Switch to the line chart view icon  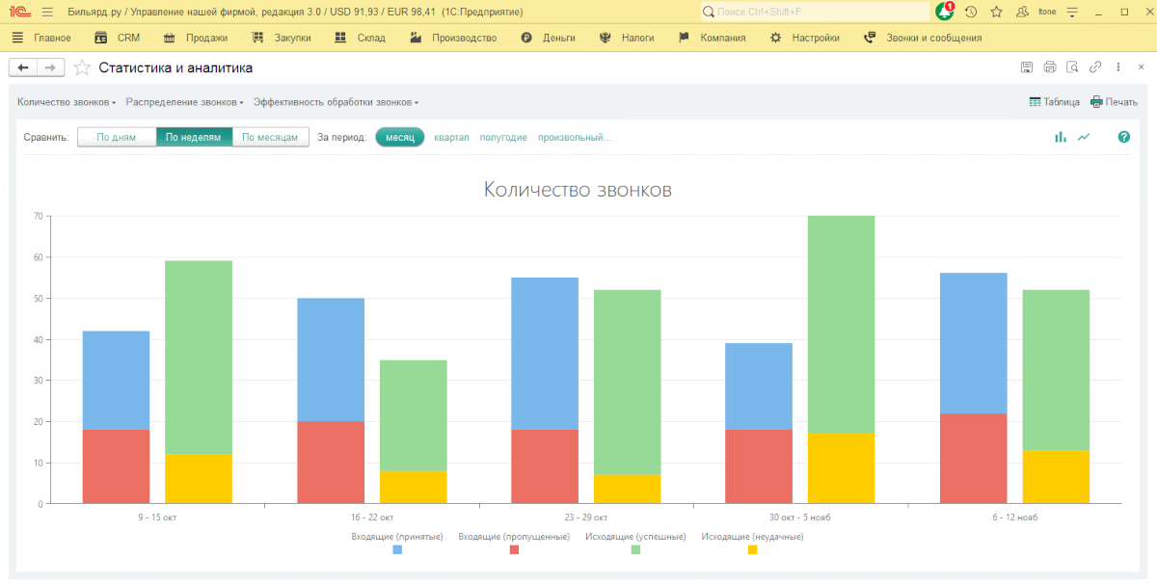pos(1084,137)
